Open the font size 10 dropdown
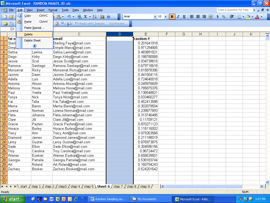Image resolution: width=270 pixels, height=203 pixels. (166, 17)
